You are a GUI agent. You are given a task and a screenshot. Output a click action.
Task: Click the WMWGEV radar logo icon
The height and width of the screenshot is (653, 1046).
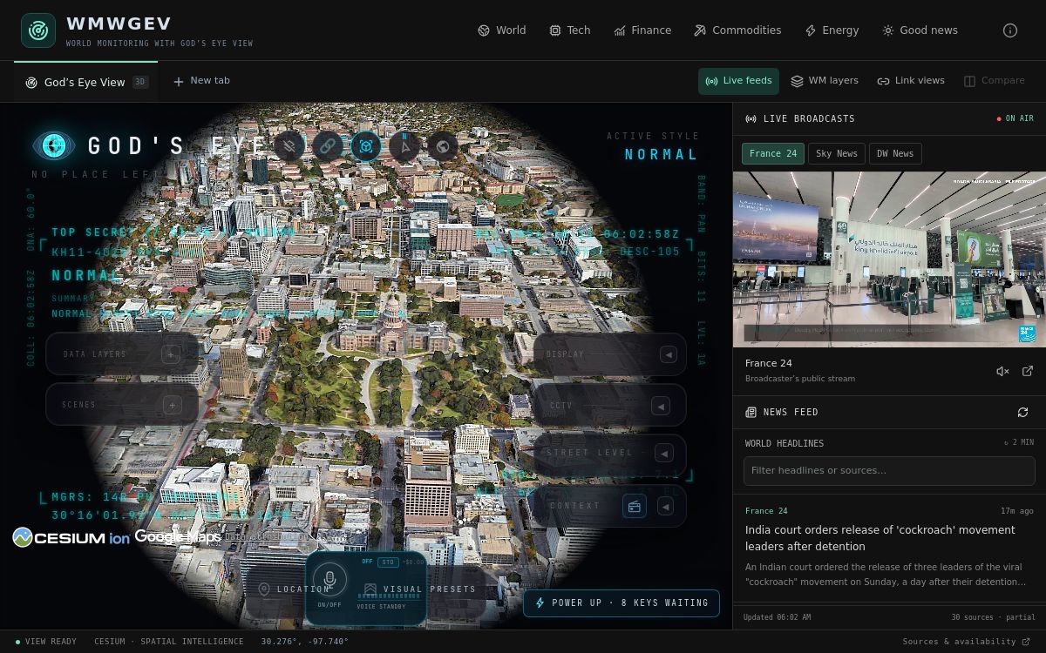pyautogui.click(x=38, y=30)
